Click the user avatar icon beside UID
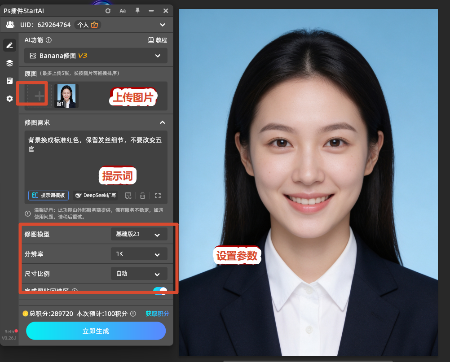Screen dimensions: 450x362 10,25
